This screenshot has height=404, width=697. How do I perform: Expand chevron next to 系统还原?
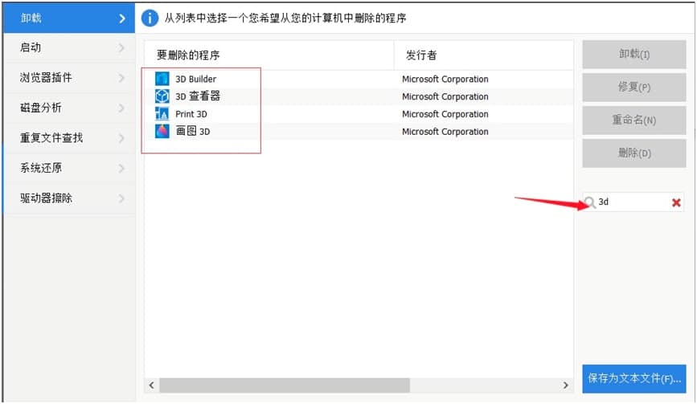coord(121,169)
